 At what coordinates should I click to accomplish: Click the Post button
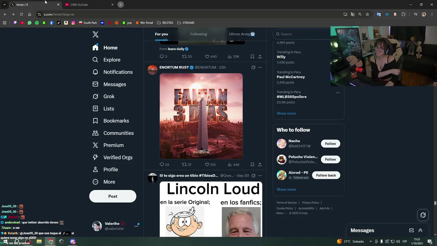(x=113, y=196)
